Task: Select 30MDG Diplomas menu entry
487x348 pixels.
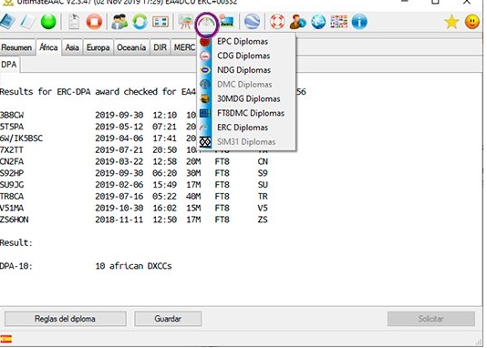Action: point(247,98)
